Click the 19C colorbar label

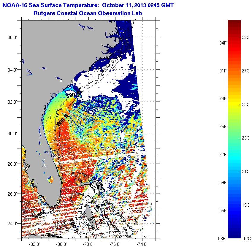tap(246, 205)
